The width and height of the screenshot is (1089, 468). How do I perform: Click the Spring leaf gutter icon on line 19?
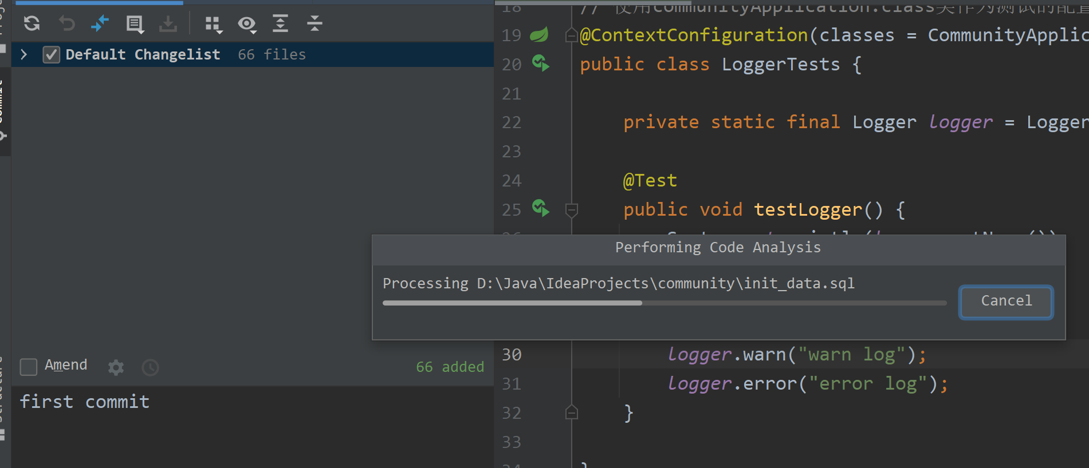click(539, 35)
